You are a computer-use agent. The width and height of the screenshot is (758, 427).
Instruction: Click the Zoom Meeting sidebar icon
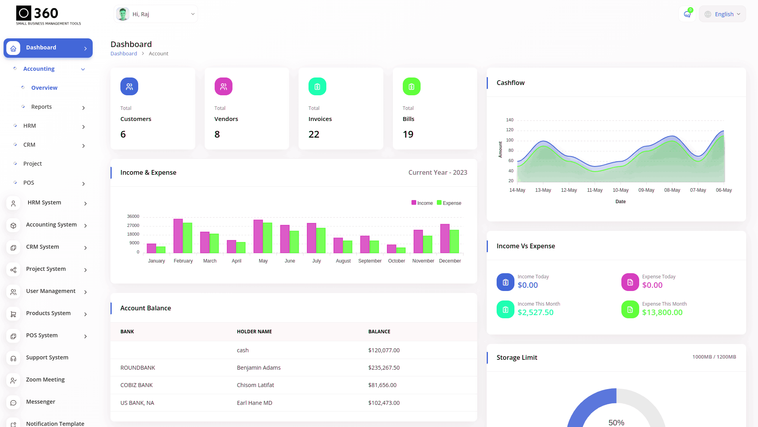[13, 380]
